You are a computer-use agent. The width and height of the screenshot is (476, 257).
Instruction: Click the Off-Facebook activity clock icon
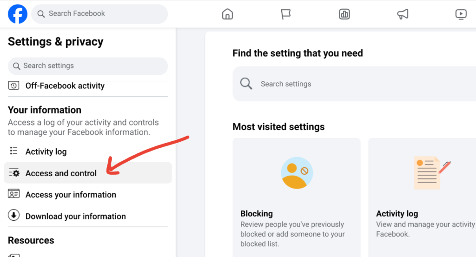point(14,86)
